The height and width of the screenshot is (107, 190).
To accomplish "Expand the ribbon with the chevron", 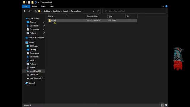I will click(x=163, y=6).
